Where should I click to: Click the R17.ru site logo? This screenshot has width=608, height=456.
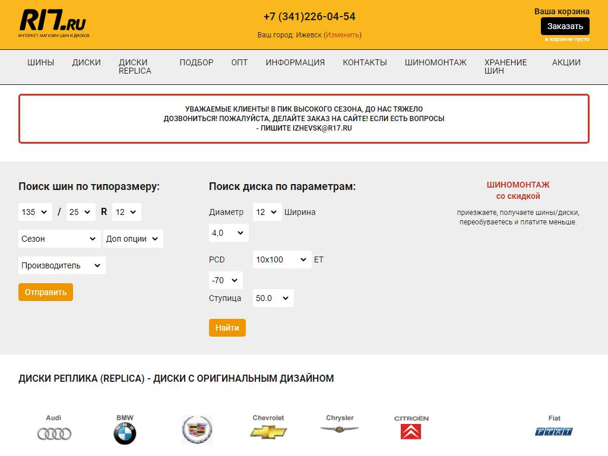[x=53, y=24]
